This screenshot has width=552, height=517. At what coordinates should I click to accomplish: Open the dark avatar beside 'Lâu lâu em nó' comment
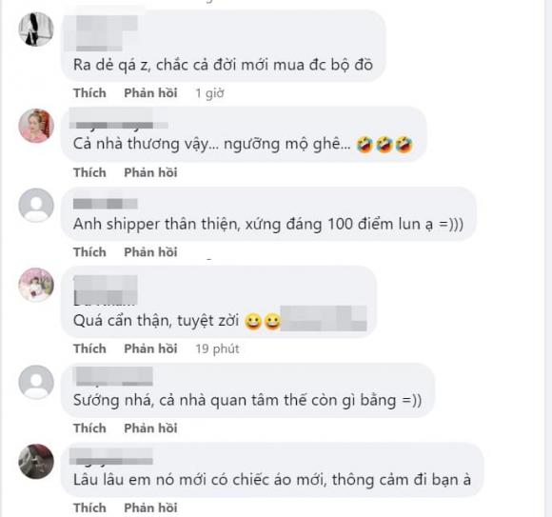[x=36, y=462]
